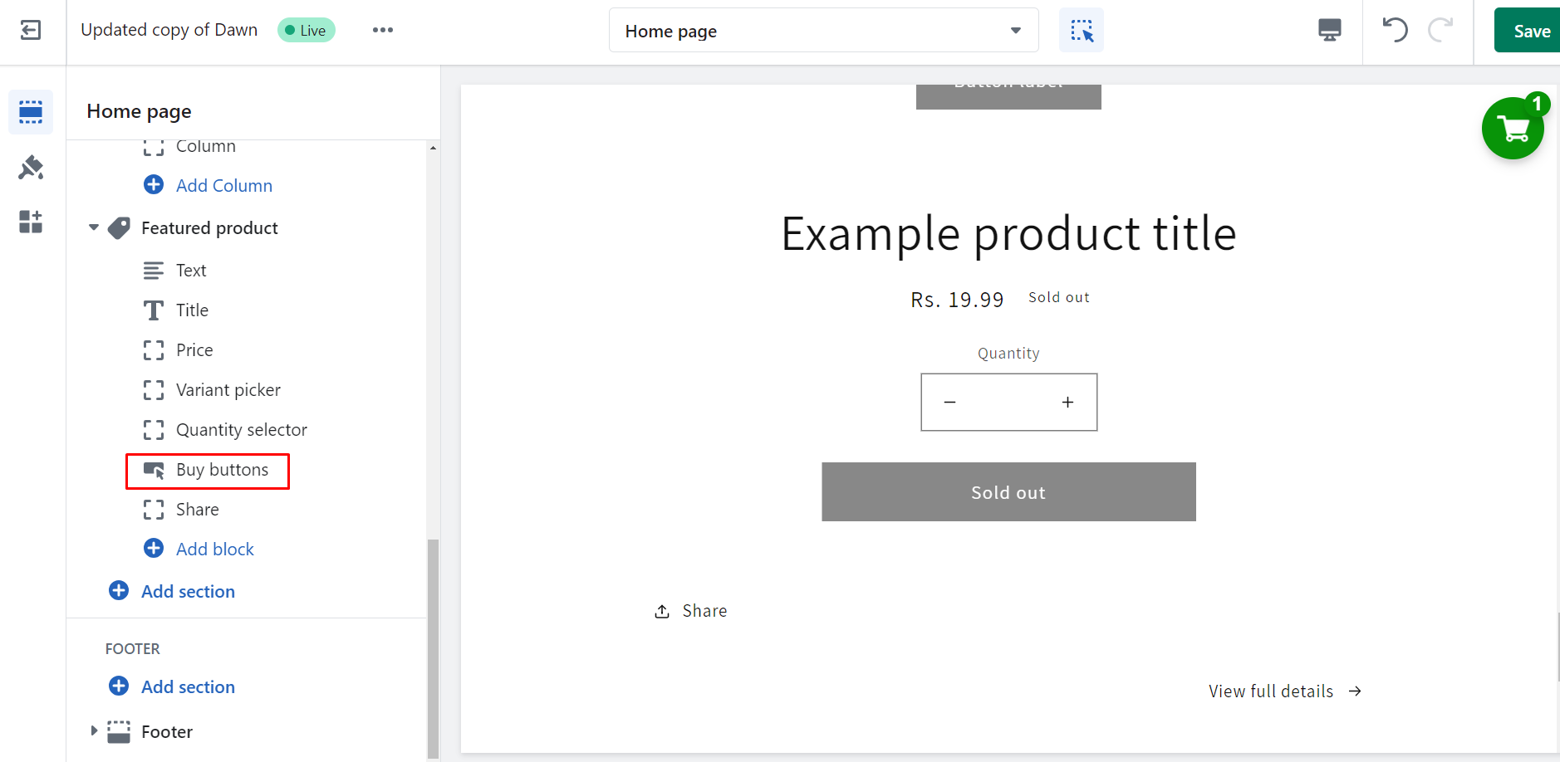Click Share in the preview
The height and width of the screenshot is (762, 1560).
704,612
